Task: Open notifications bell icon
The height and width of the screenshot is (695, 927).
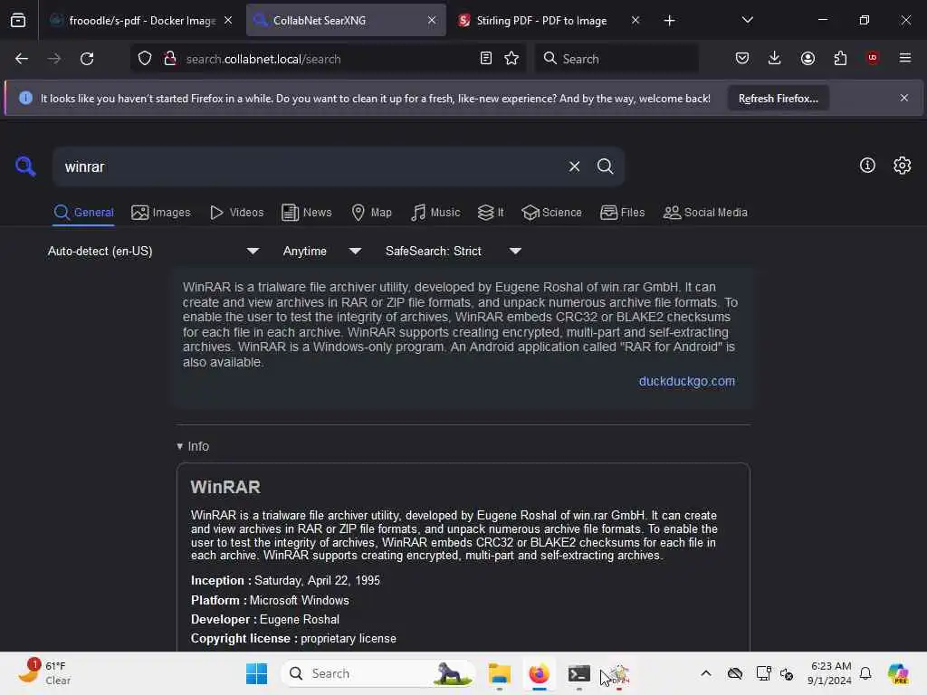Action: (865, 673)
